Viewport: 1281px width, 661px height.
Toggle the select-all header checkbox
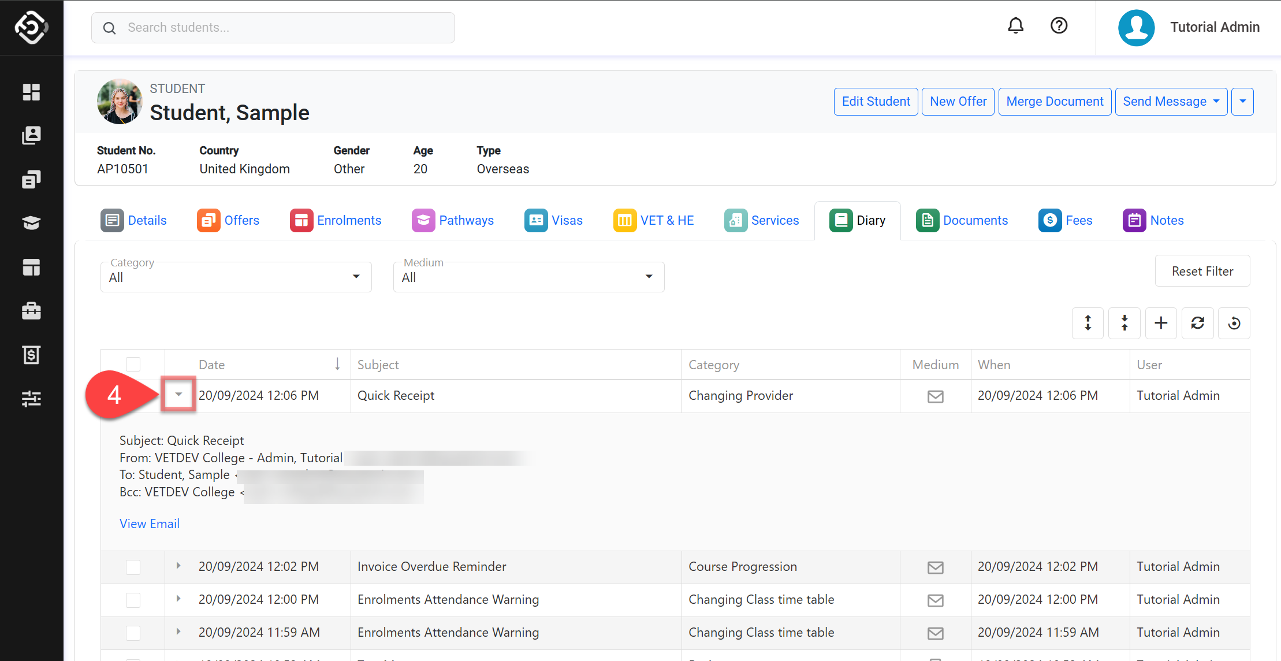133,364
